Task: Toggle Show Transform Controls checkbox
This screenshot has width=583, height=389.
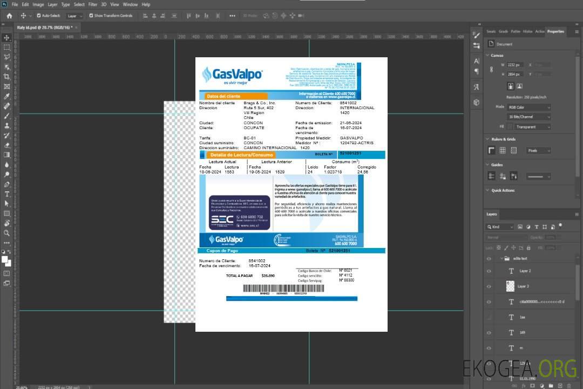Action: tap(91, 16)
